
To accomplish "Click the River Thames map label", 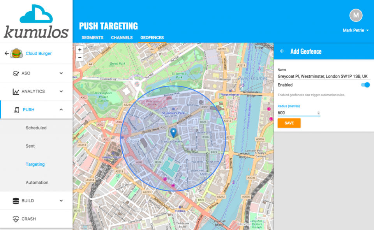I will (x=252, y=78).
